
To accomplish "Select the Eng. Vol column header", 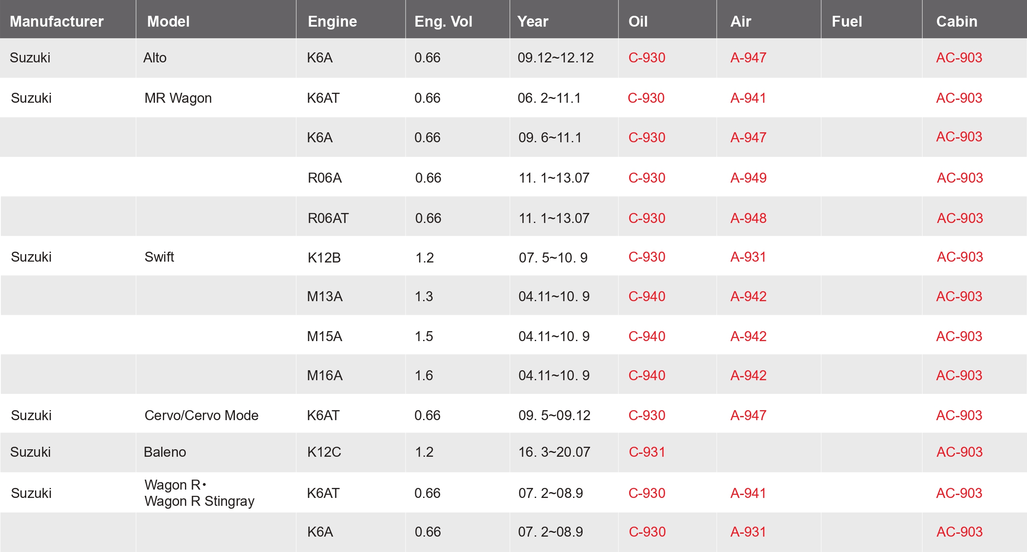I will click(x=443, y=21).
